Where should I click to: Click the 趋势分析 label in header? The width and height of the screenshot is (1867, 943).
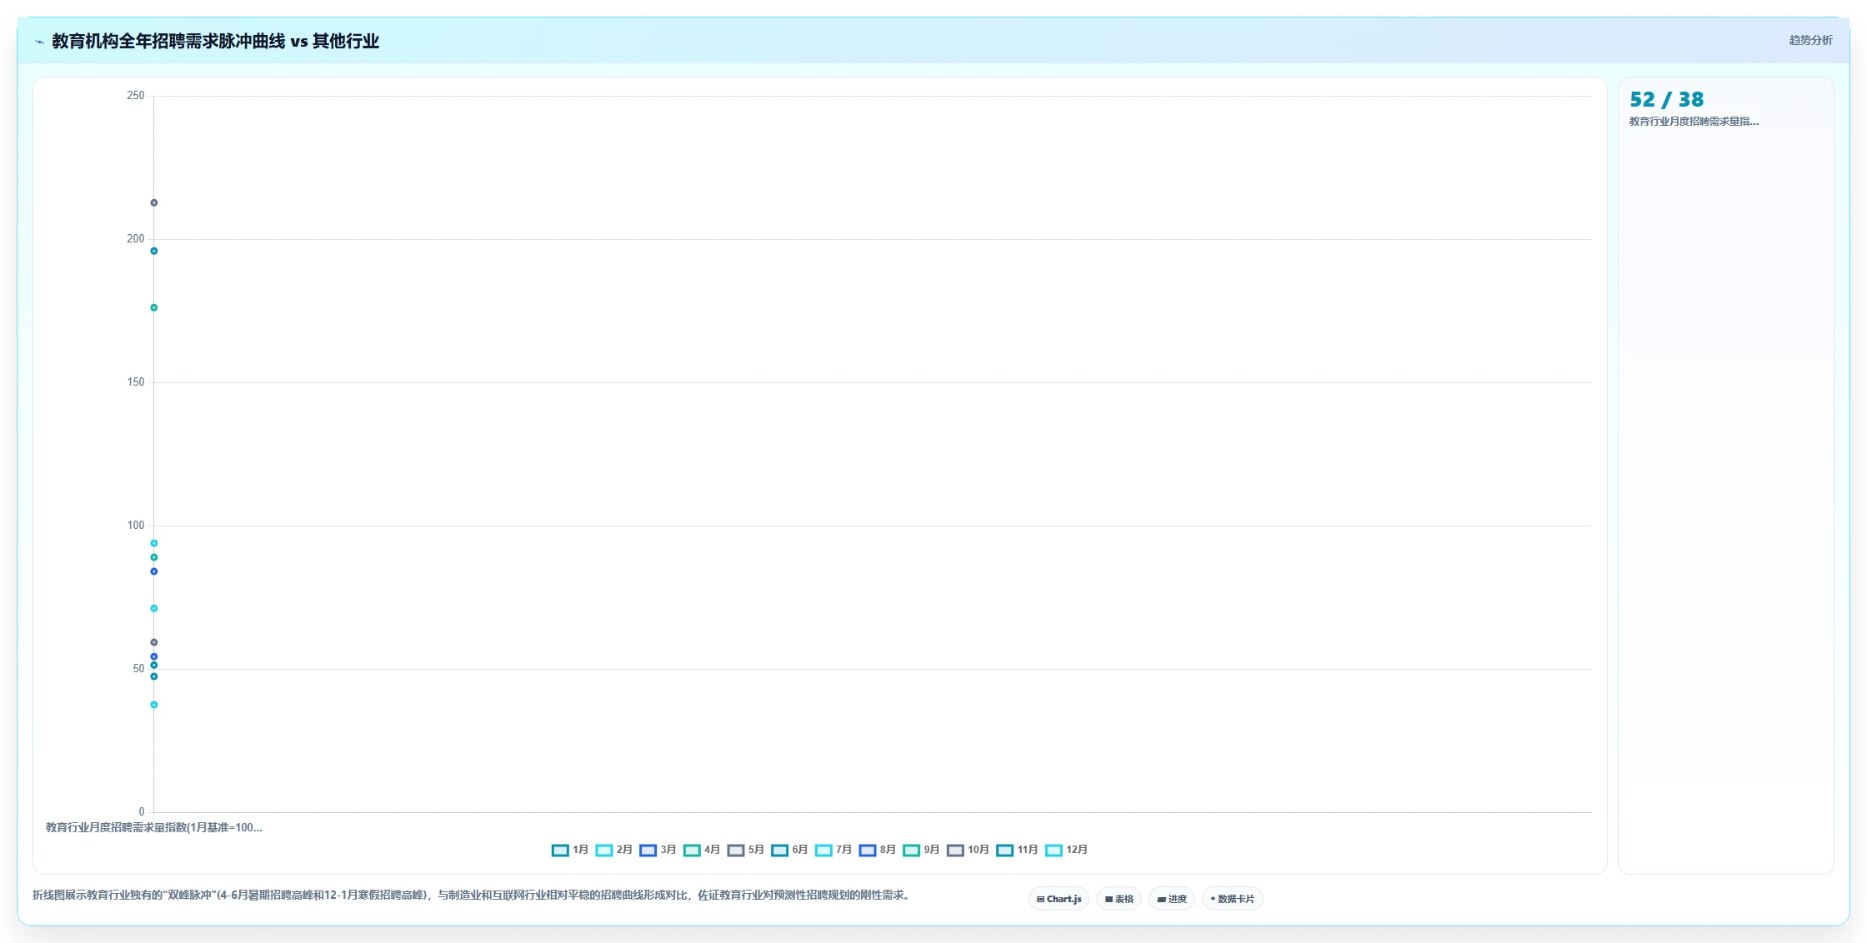click(x=1810, y=40)
